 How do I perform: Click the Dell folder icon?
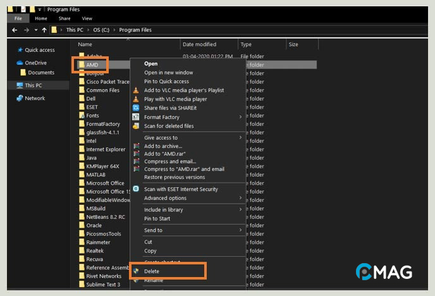click(82, 98)
